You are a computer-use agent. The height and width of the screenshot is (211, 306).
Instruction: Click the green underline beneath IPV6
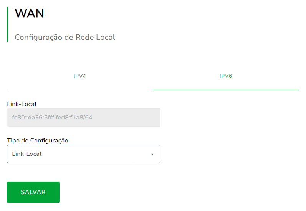click(x=226, y=90)
